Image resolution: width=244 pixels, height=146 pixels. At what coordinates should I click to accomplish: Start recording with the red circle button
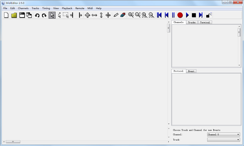click(180, 15)
